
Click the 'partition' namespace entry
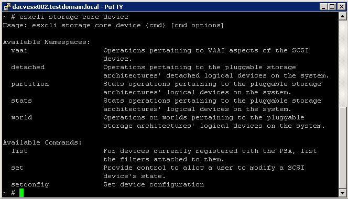tap(30, 84)
